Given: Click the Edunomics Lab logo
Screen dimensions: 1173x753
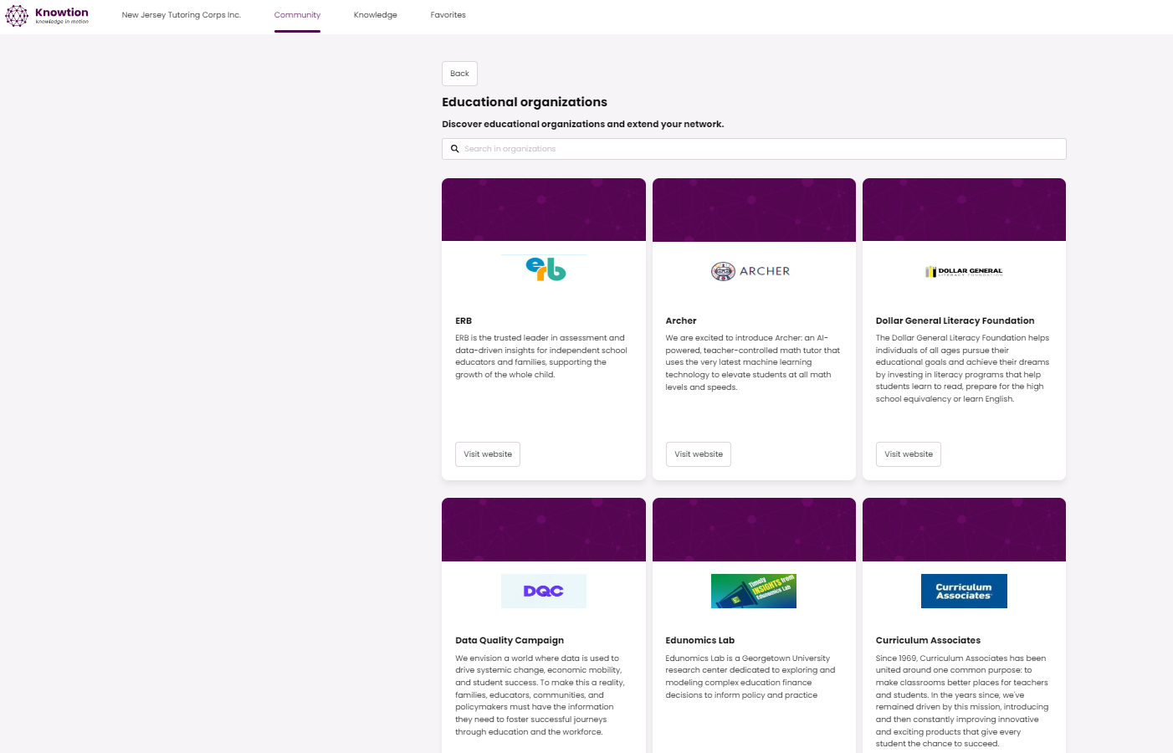Looking at the screenshot, I should coord(754,591).
